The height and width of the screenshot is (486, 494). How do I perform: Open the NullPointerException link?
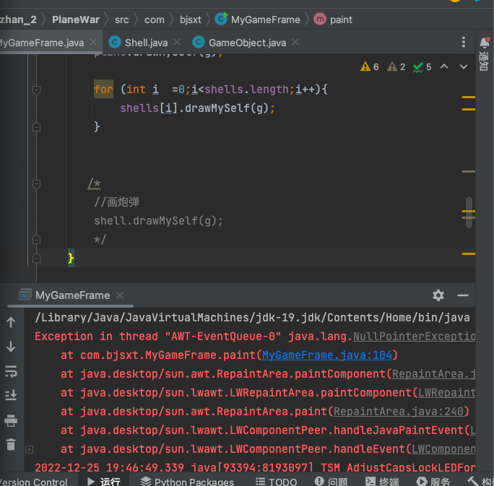(x=415, y=337)
